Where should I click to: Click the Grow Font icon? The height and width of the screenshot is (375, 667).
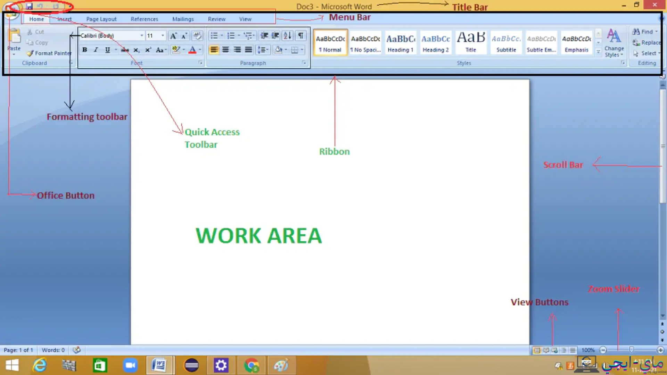coord(173,35)
